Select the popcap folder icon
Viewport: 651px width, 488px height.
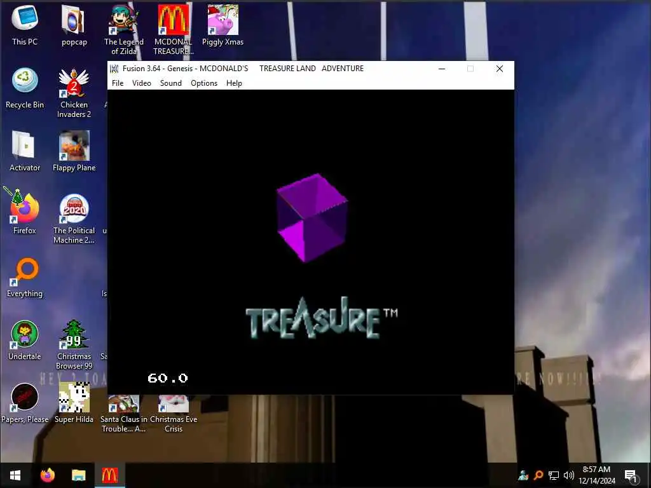pyautogui.click(x=74, y=25)
